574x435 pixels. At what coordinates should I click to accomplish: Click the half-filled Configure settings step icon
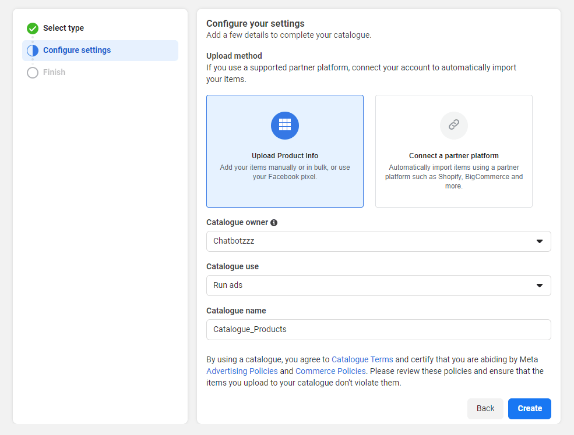(33, 51)
